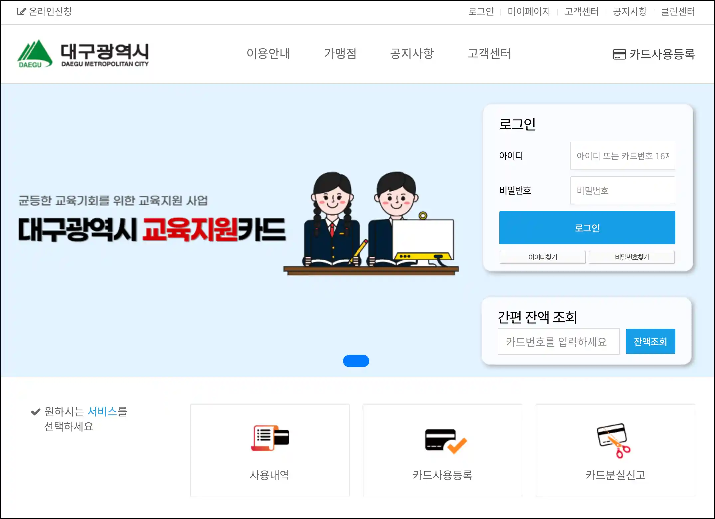Click the 아이디찾기 button
This screenshot has height=519, width=715.
click(542, 257)
